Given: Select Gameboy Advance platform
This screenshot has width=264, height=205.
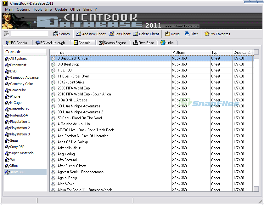Looking at the screenshot, I should pyautogui.click(x=25, y=77).
